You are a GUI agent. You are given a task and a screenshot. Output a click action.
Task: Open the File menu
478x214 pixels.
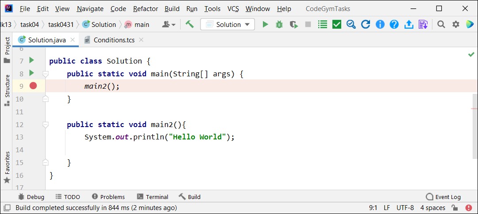tap(25, 9)
